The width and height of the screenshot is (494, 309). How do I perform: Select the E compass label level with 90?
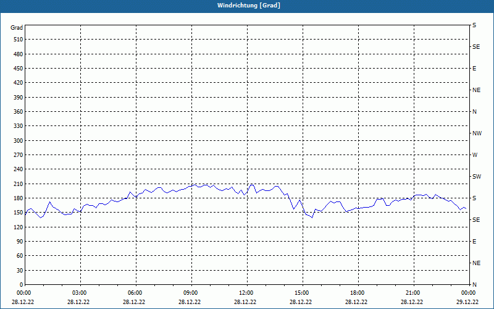click(x=474, y=242)
